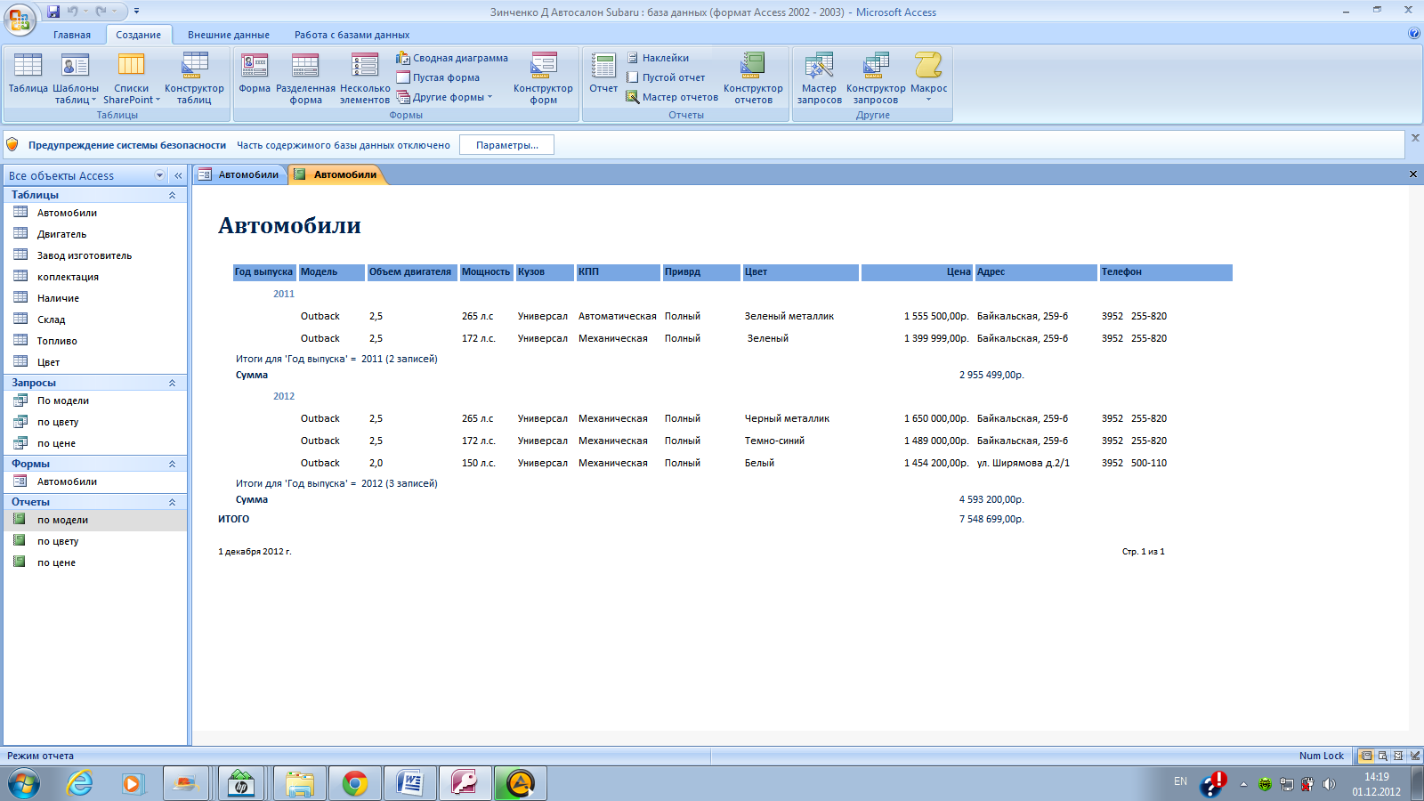The height and width of the screenshot is (801, 1424).
Task: Switch to the Создание tab
Action: [138, 35]
